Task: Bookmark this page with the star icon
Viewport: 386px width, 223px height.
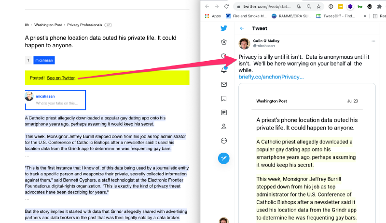Action: [318, 7]
